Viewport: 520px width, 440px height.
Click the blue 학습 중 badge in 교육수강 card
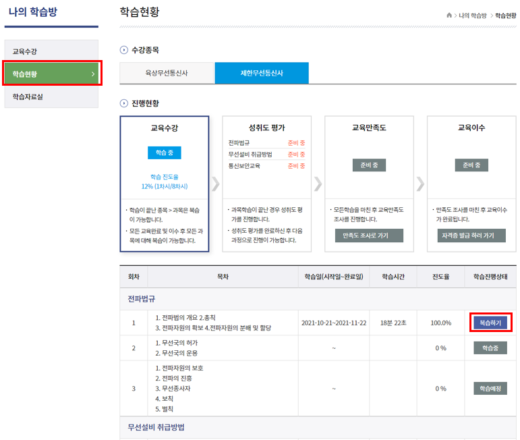tap(165, 153)
